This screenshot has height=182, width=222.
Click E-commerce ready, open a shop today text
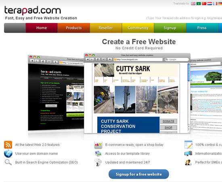click(134, 145)
